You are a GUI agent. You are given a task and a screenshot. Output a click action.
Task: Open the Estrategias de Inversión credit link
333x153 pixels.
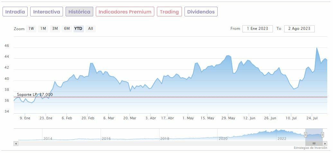pos(310,148)
